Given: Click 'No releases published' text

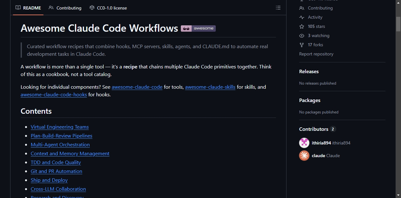Looking at the screenshot, I should click(318, 83).
